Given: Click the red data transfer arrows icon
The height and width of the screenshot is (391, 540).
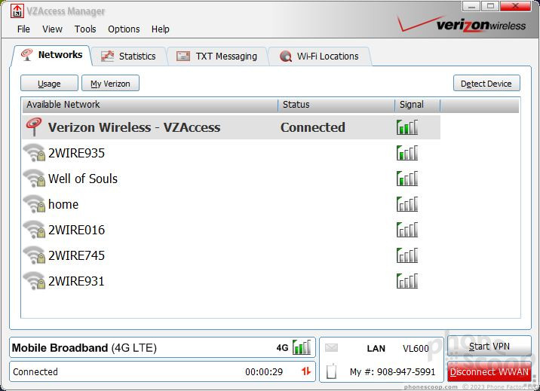Looking at the screenshot, I should click(305, 371).
